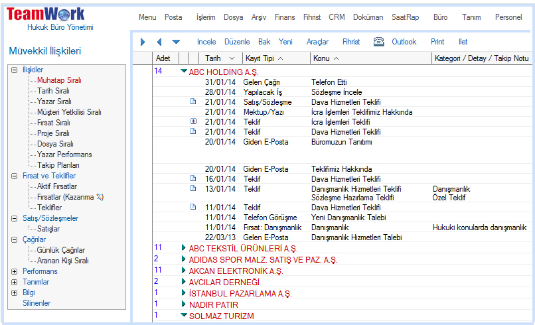
Task: Expand plus icon on İcra İşlemleri Teklifi row
Action: (x=193, y=121)
